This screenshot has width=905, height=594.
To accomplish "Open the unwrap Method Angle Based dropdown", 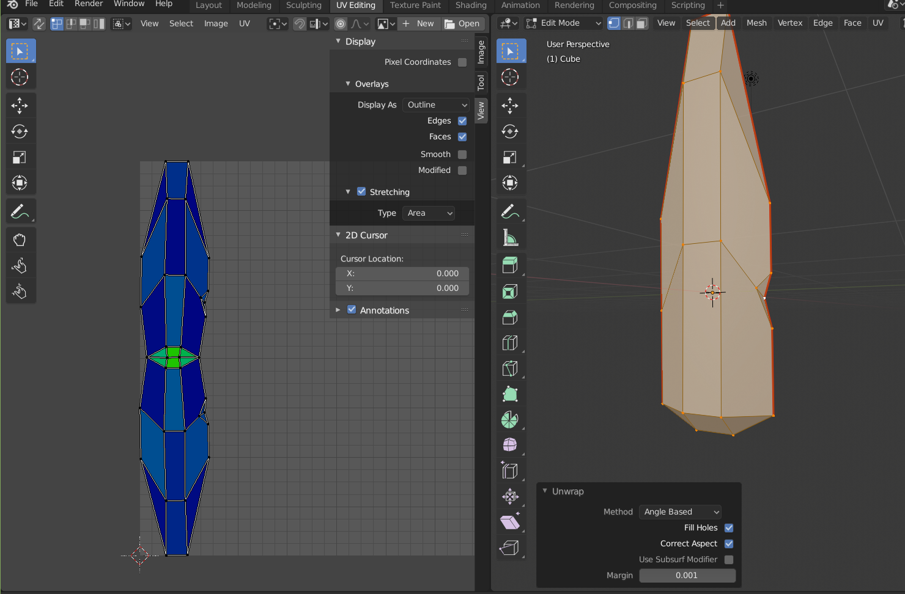I will [x=680, y=512].
